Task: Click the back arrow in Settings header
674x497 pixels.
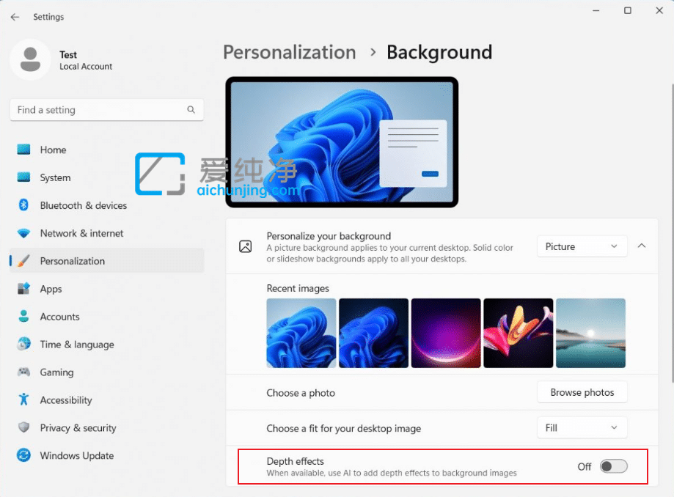Action: [15, 17]
